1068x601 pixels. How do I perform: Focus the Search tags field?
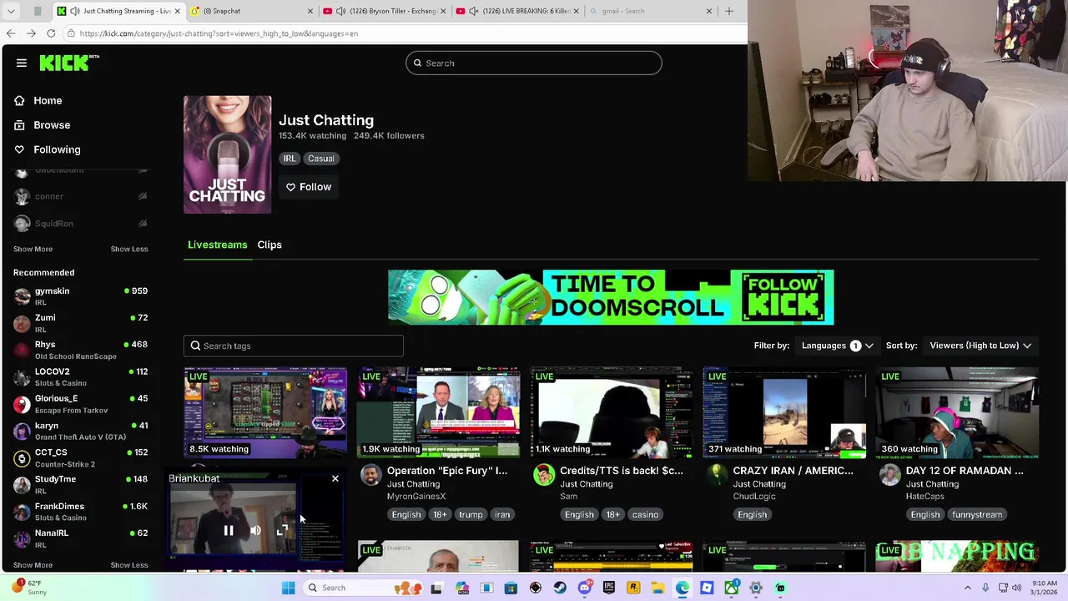coord(294,346)
